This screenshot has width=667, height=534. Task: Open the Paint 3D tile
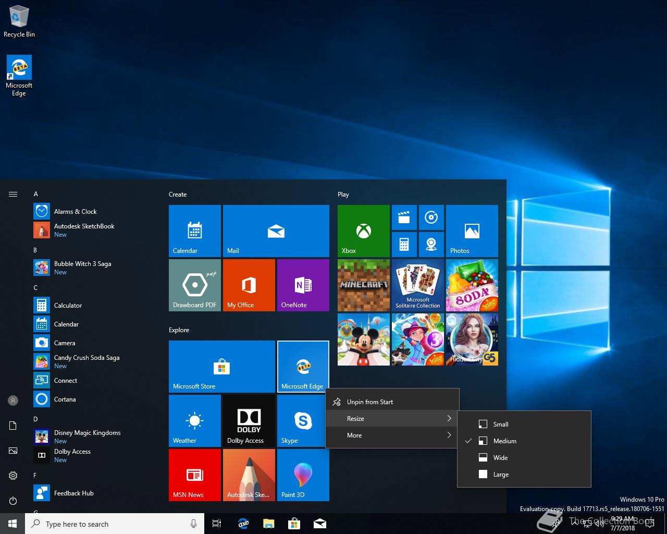(x=303, y=475)
